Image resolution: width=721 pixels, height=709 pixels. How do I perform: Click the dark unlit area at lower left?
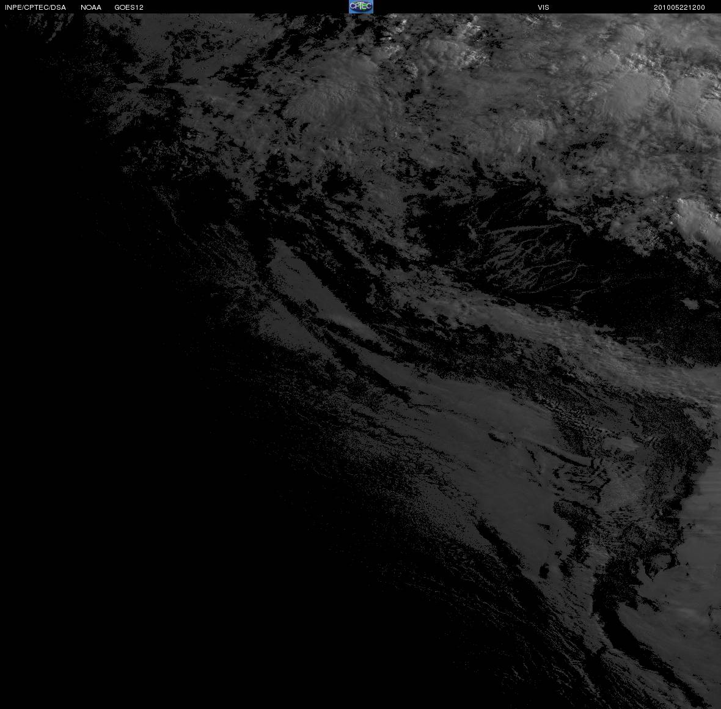[x=138, y=529]
